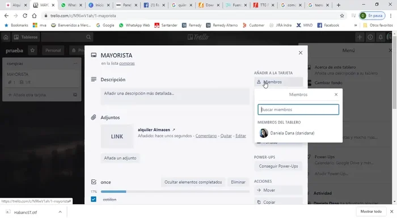Click the address bar URL

tap(83, 16)
